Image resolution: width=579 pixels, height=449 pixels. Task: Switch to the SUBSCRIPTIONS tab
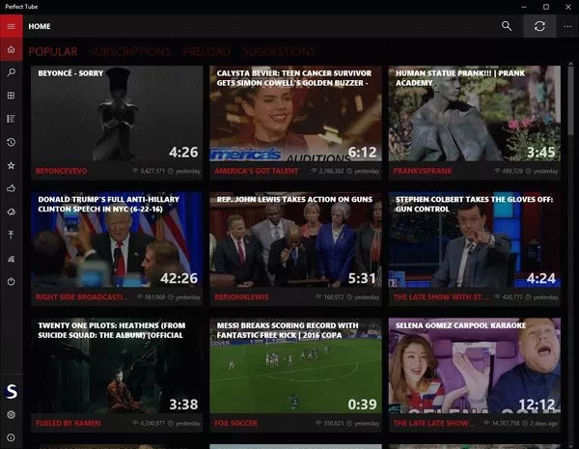[x=129, y=51]
